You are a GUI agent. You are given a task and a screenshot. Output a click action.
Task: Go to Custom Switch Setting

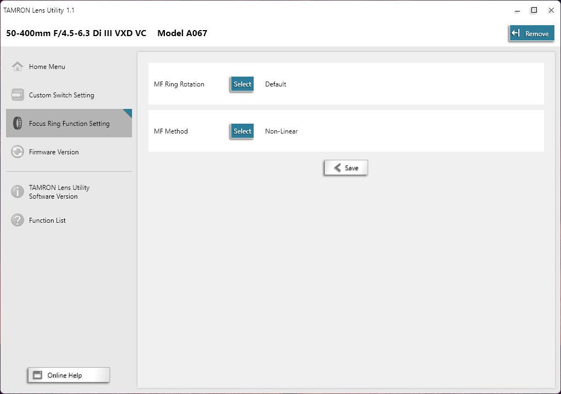click(x=69, y=95)
